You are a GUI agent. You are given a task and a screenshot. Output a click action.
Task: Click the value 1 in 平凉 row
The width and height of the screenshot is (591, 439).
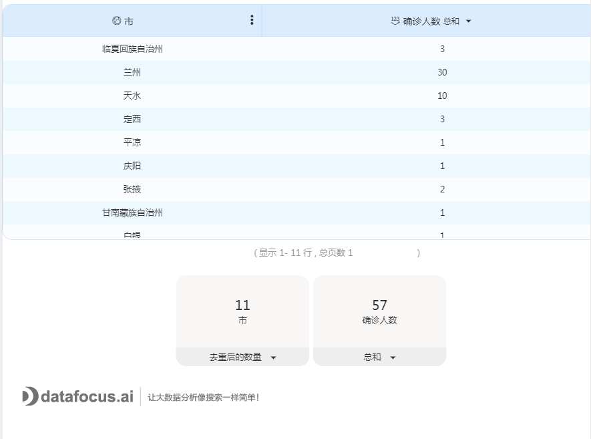pyautogui.click(x=442, y=142)
